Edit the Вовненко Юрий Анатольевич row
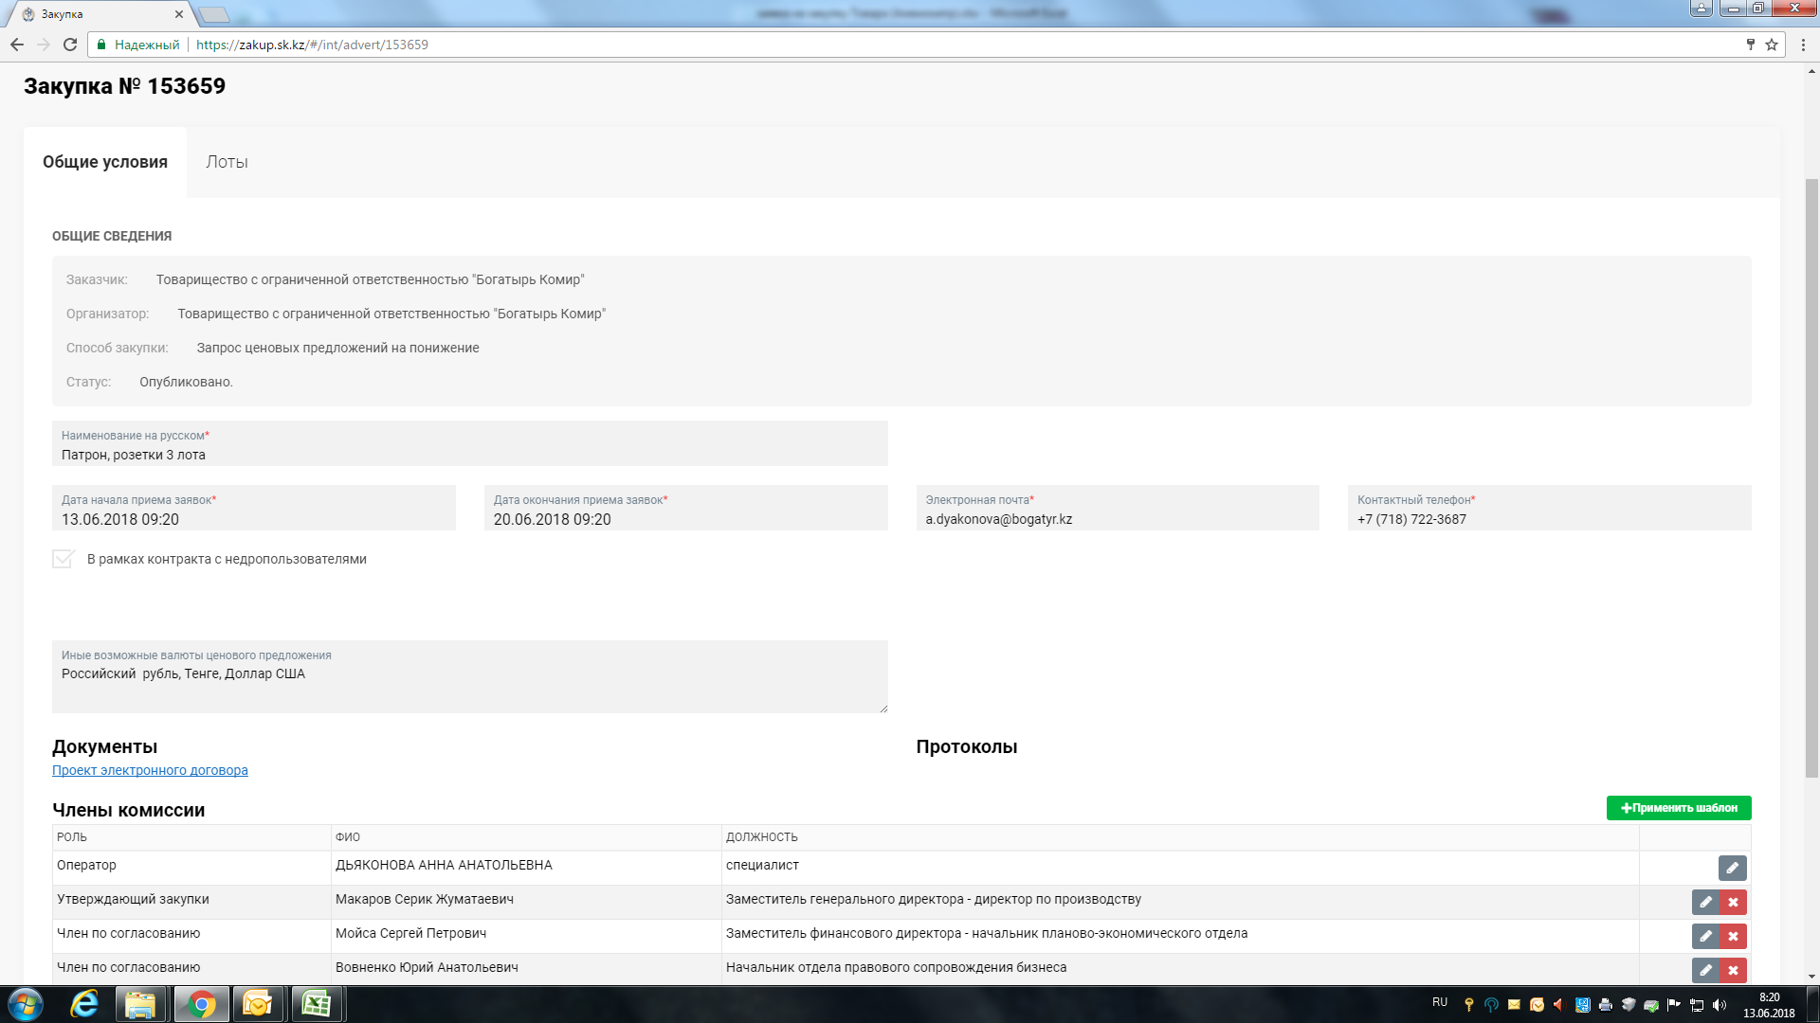Viewport: 1820px width, 1023px height. (1705, 970)
